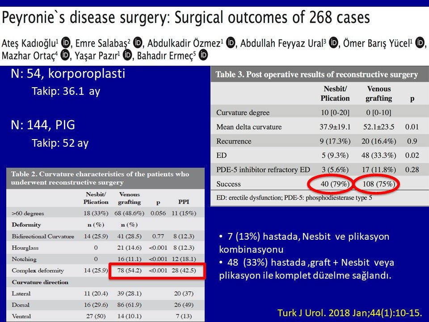Select the 'Takip: 52 ay' text
The image size is (429, 322).
(x=60, y=143)
